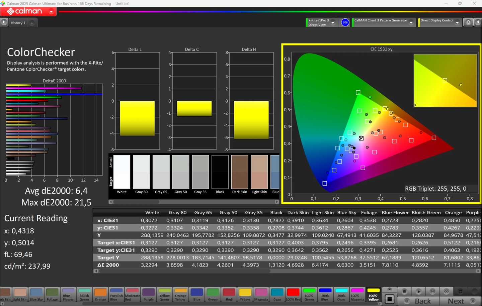Image resolution: width=482 pixels, height=306 pixels.
Task: Open the Calman main menu logo
Action: tap(24, 11)
